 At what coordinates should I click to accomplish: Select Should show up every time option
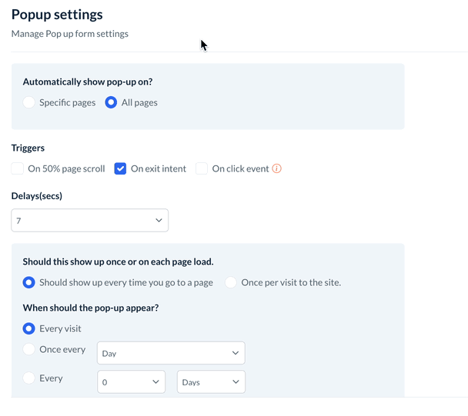(29, 282)
